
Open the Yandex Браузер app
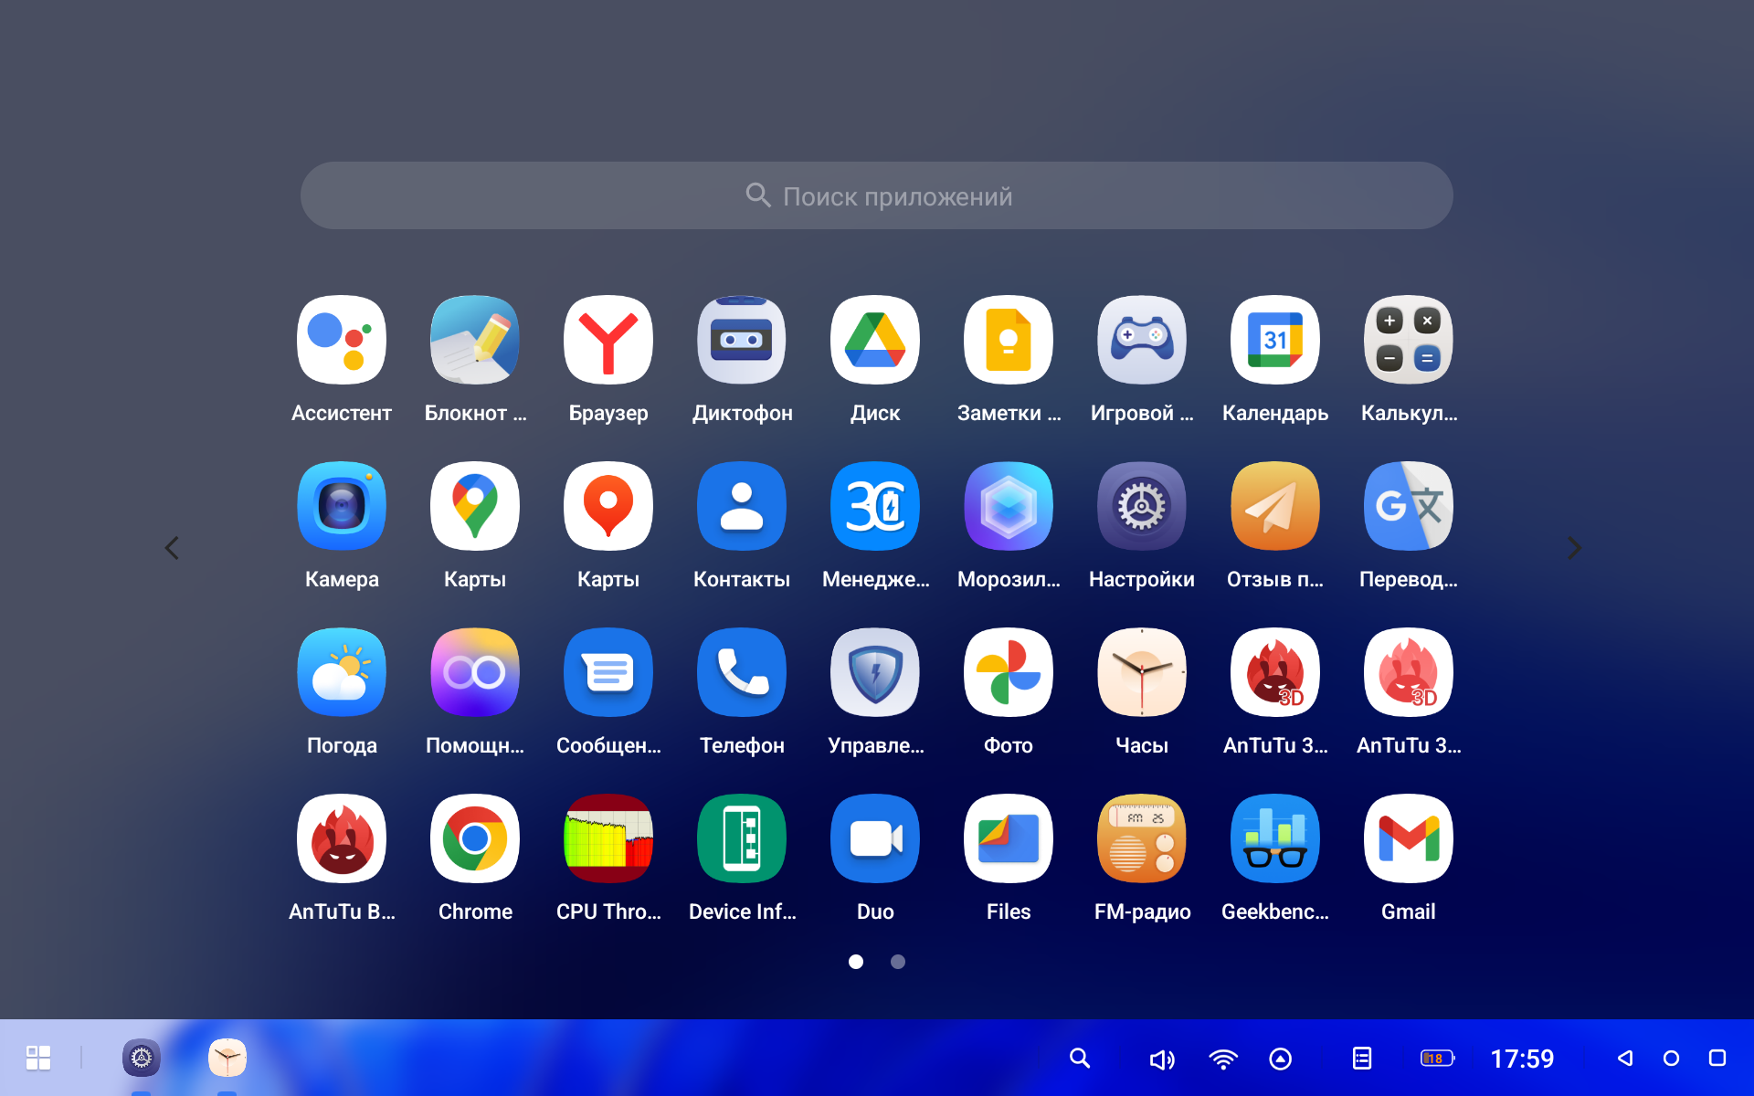point(608,340)
